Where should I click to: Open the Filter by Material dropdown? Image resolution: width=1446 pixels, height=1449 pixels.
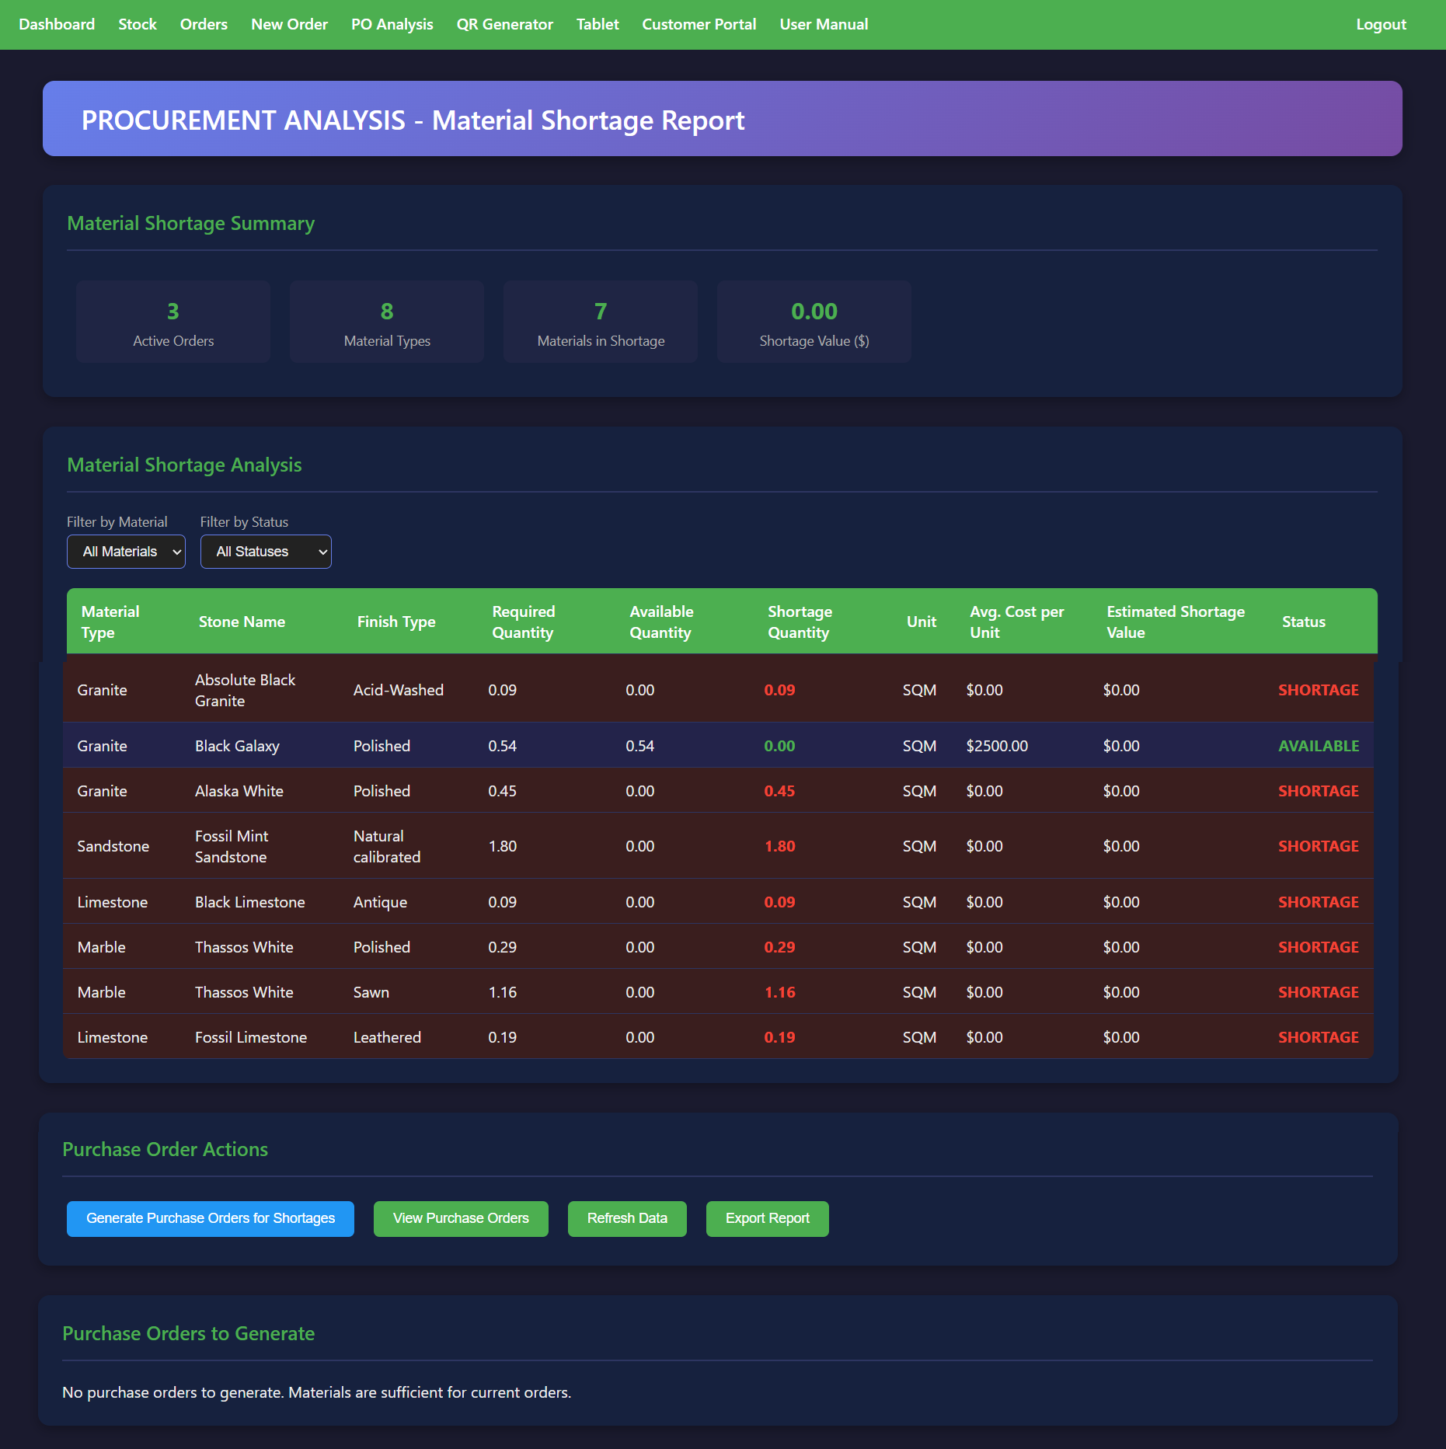(126, 552)
